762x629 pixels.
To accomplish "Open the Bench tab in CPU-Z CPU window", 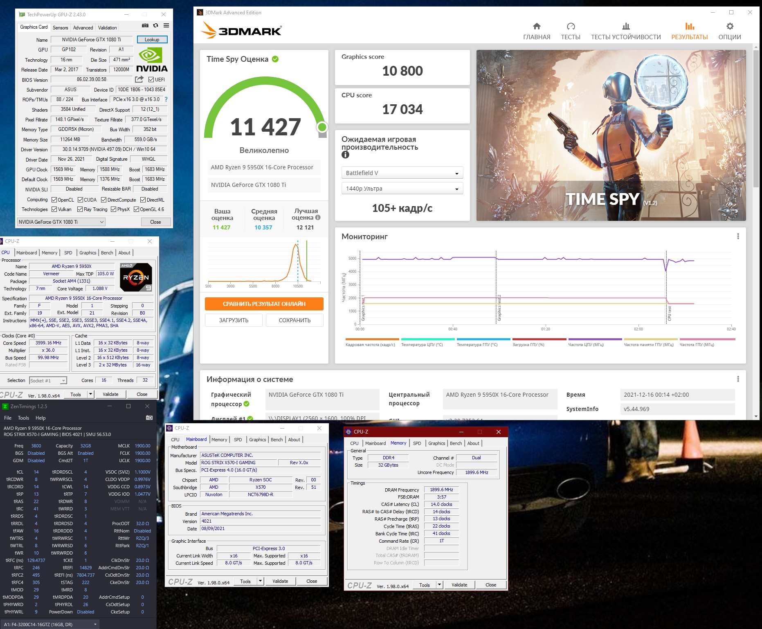I will tap(107, 253).
